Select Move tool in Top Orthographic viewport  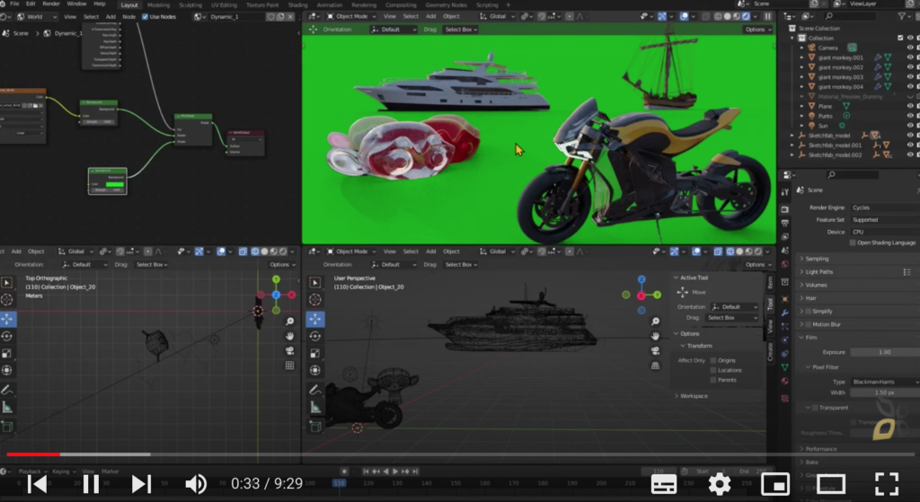click(7, 319)
